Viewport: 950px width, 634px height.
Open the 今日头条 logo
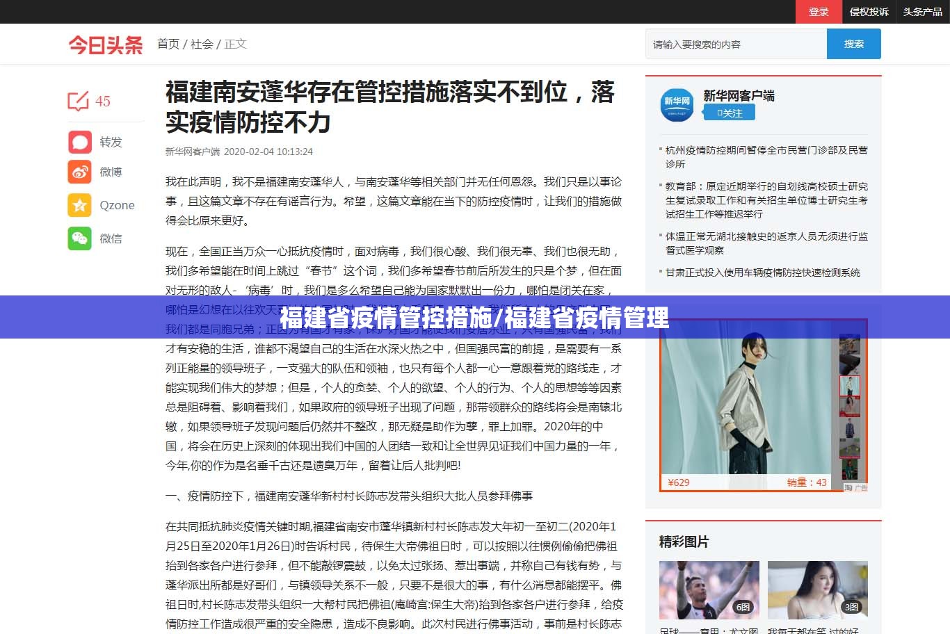(x=106, y=45)
